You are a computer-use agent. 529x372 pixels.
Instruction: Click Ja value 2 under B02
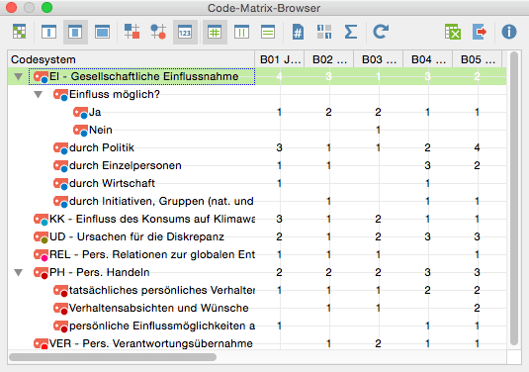click(x=328, y=112)
